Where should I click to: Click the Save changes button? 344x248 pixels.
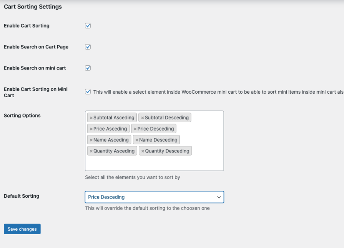[x=22, y=229]
